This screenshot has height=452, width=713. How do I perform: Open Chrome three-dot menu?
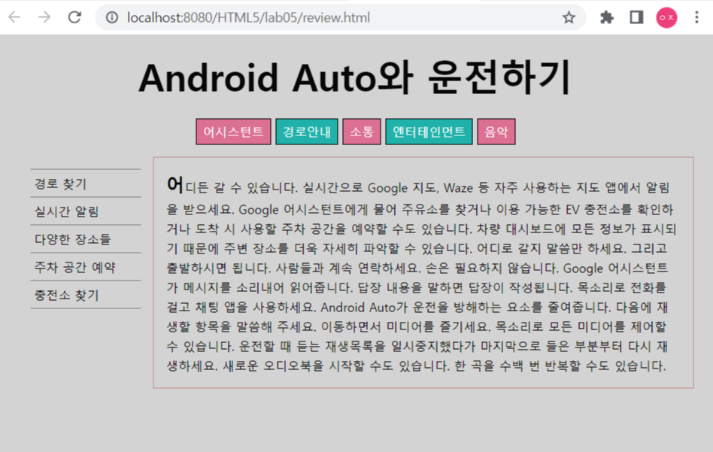coord(696,18)
